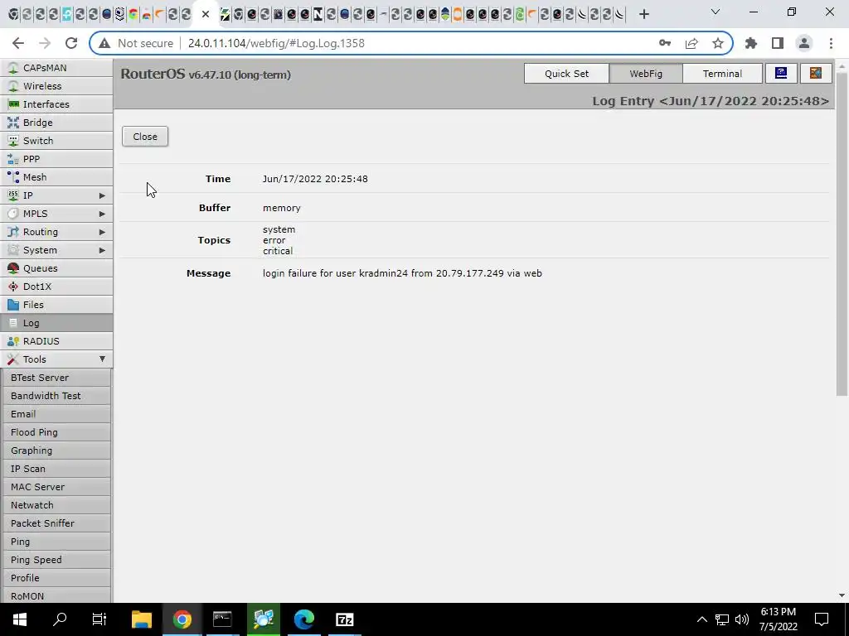Open Flood Ping tool
Screen dimensions: 849x636
click(56, 432)
